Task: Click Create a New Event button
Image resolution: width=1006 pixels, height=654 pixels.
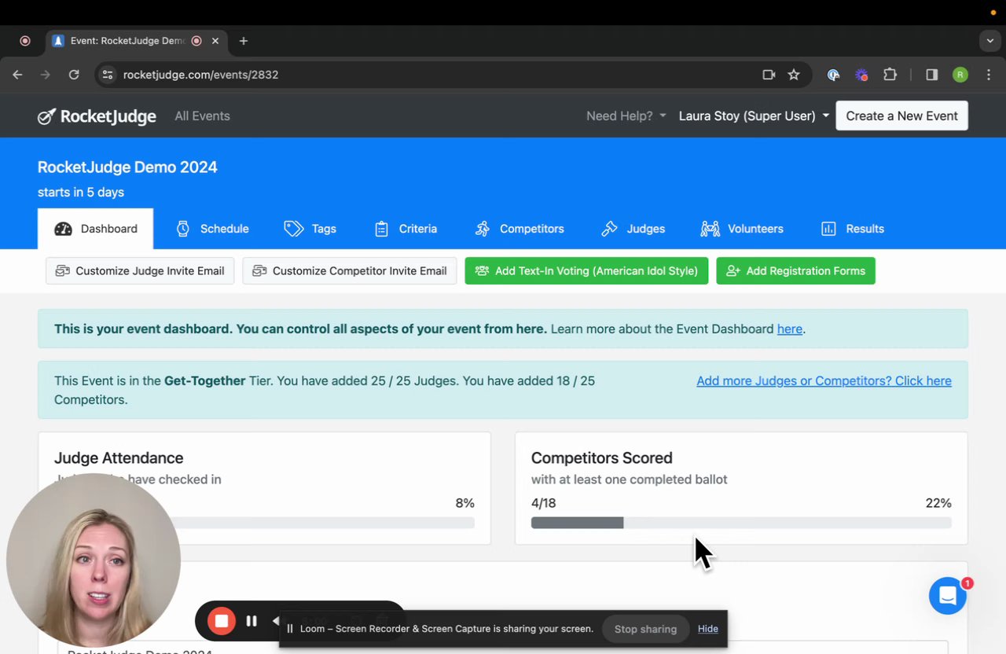Action: point(901,116)
